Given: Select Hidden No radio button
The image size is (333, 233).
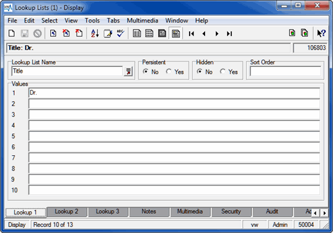Looking at the screenshot, I should point(199,71).
